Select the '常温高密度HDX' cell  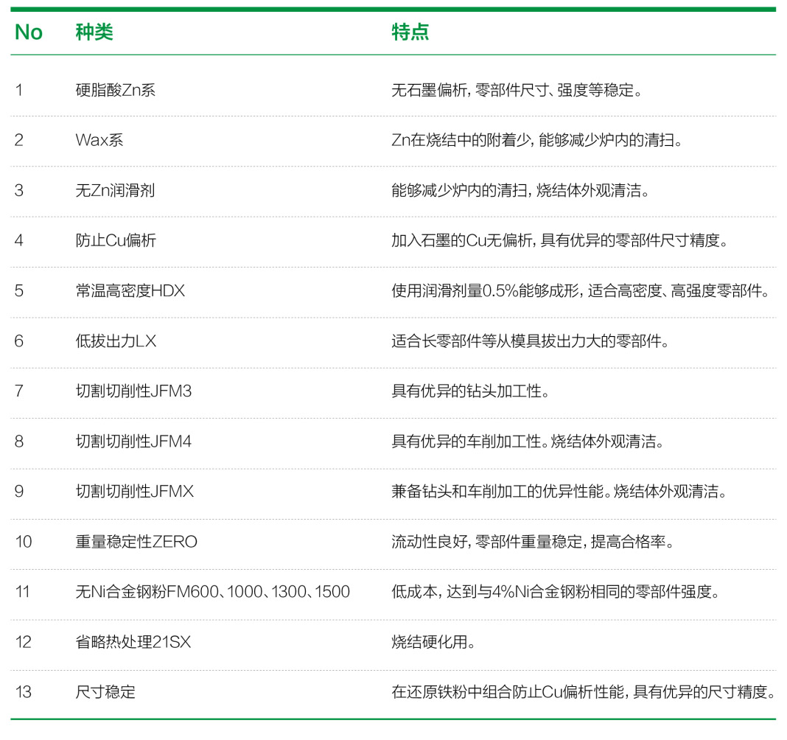pyautogui.click(x=130, y=290)
